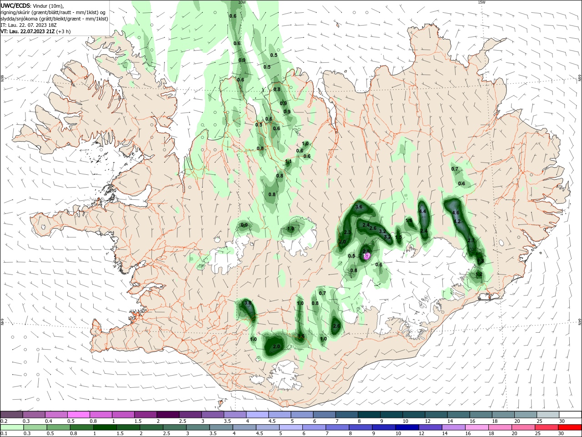Select the magenta 0.5 swatch on upper scale
This screenshot has height=437, width=582.
79,415
